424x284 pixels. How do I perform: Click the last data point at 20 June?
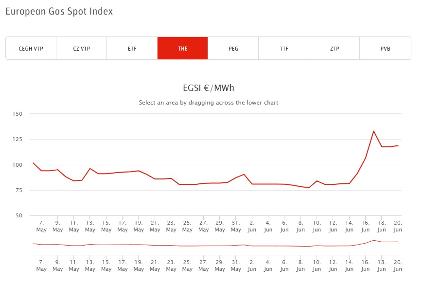pyautogui.click(x=398, y=145)
